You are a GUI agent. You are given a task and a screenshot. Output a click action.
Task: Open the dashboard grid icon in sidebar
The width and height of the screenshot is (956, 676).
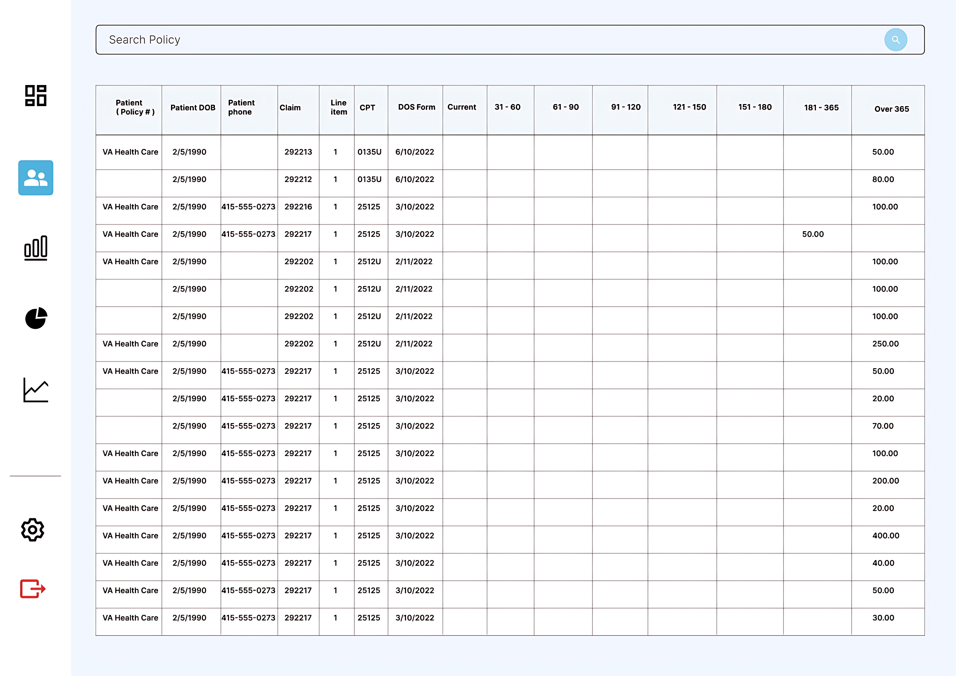point(35,96)
